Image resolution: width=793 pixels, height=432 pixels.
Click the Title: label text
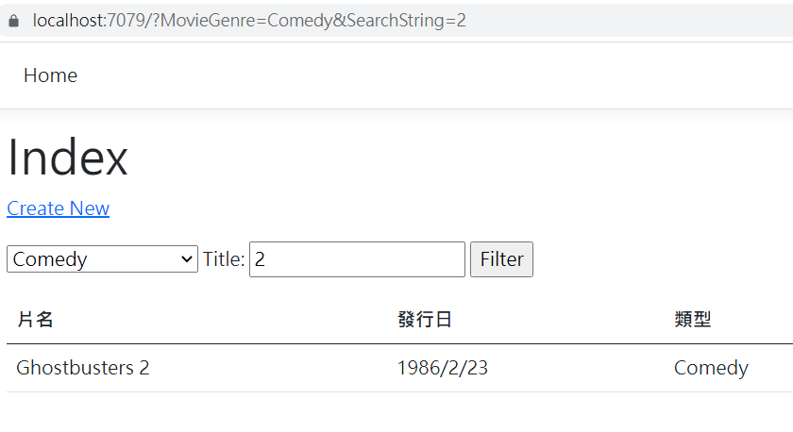[224, 259]
